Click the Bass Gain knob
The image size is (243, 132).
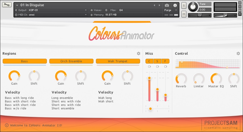pos(14,76)
